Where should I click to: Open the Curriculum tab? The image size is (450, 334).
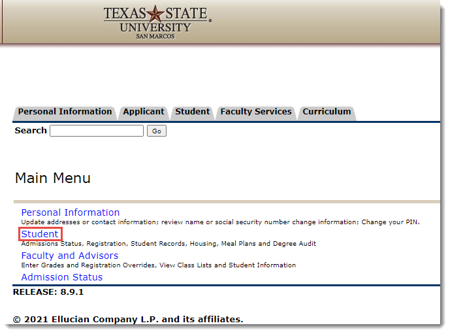pyautogui.click(x=327, y=112)
